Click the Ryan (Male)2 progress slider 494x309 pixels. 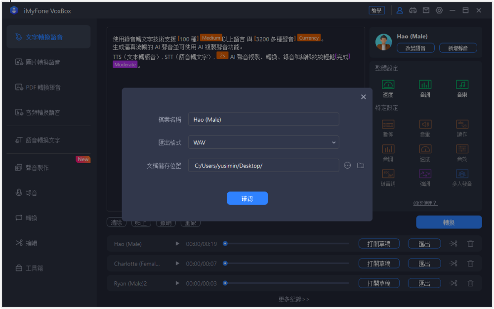286,283
